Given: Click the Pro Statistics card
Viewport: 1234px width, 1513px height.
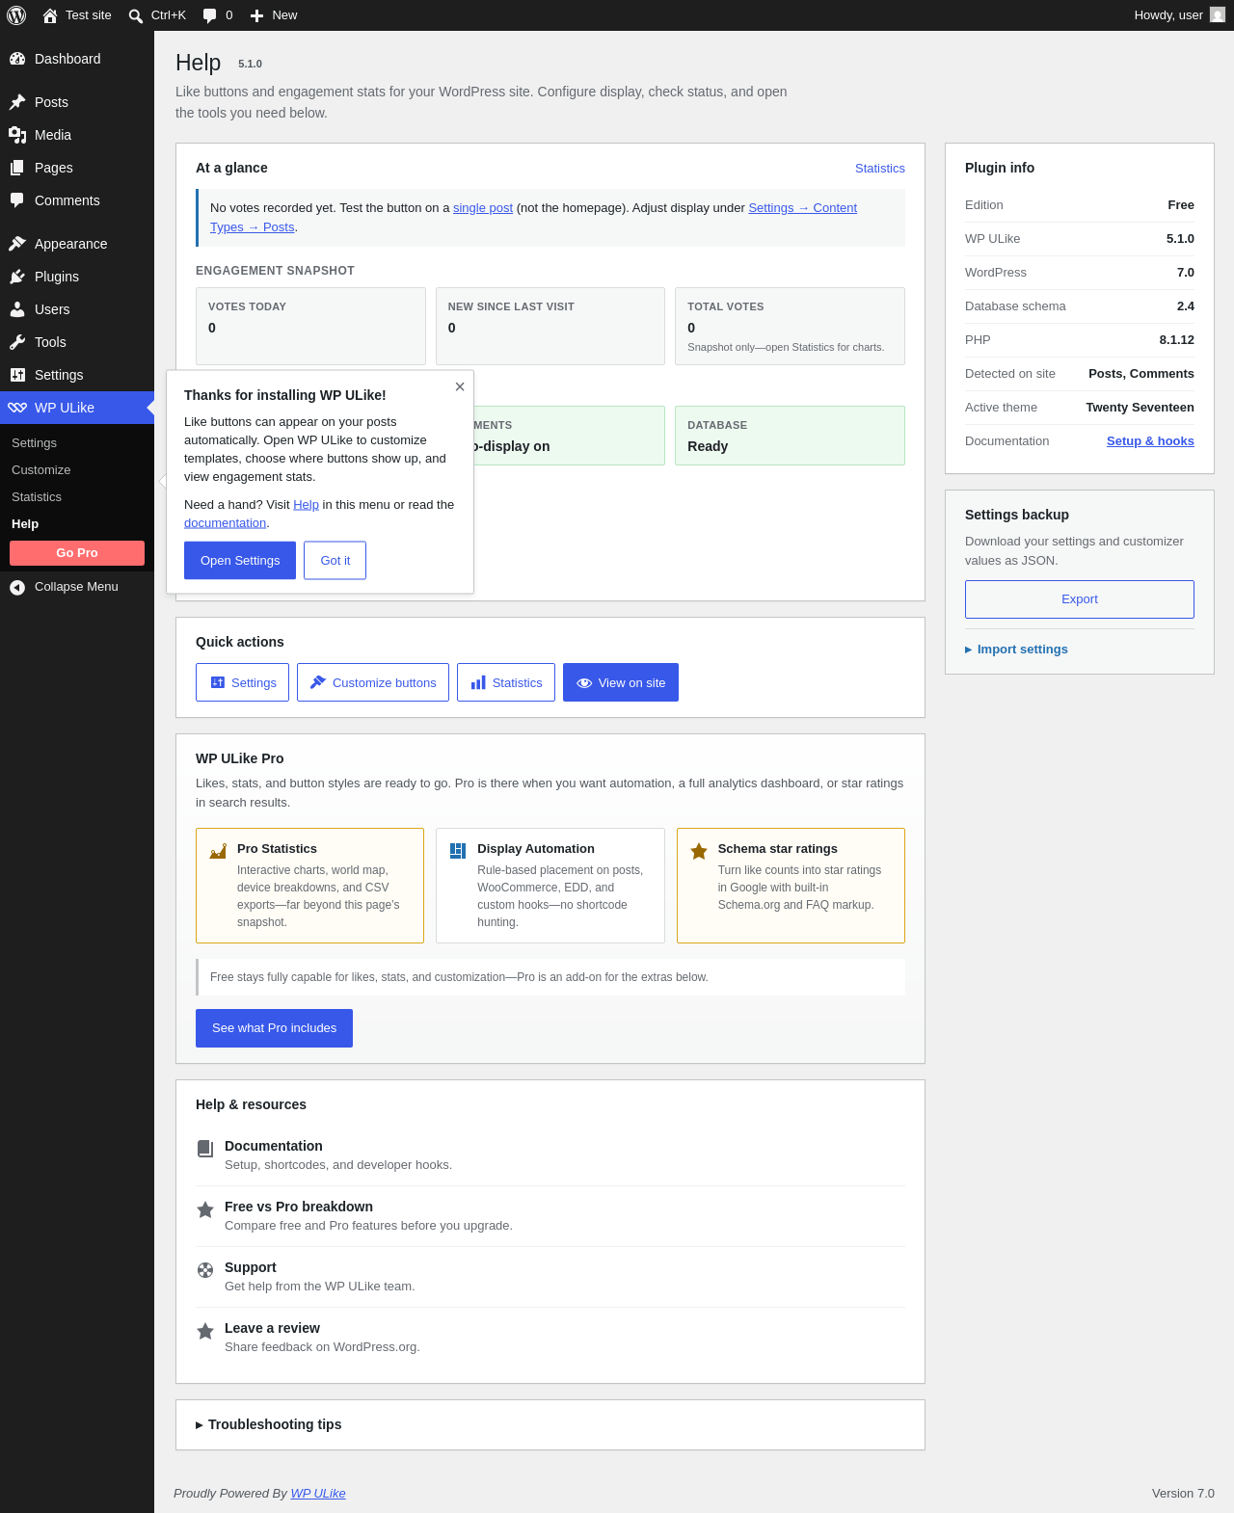Looking at the screenshot, I should pos(310,886).
